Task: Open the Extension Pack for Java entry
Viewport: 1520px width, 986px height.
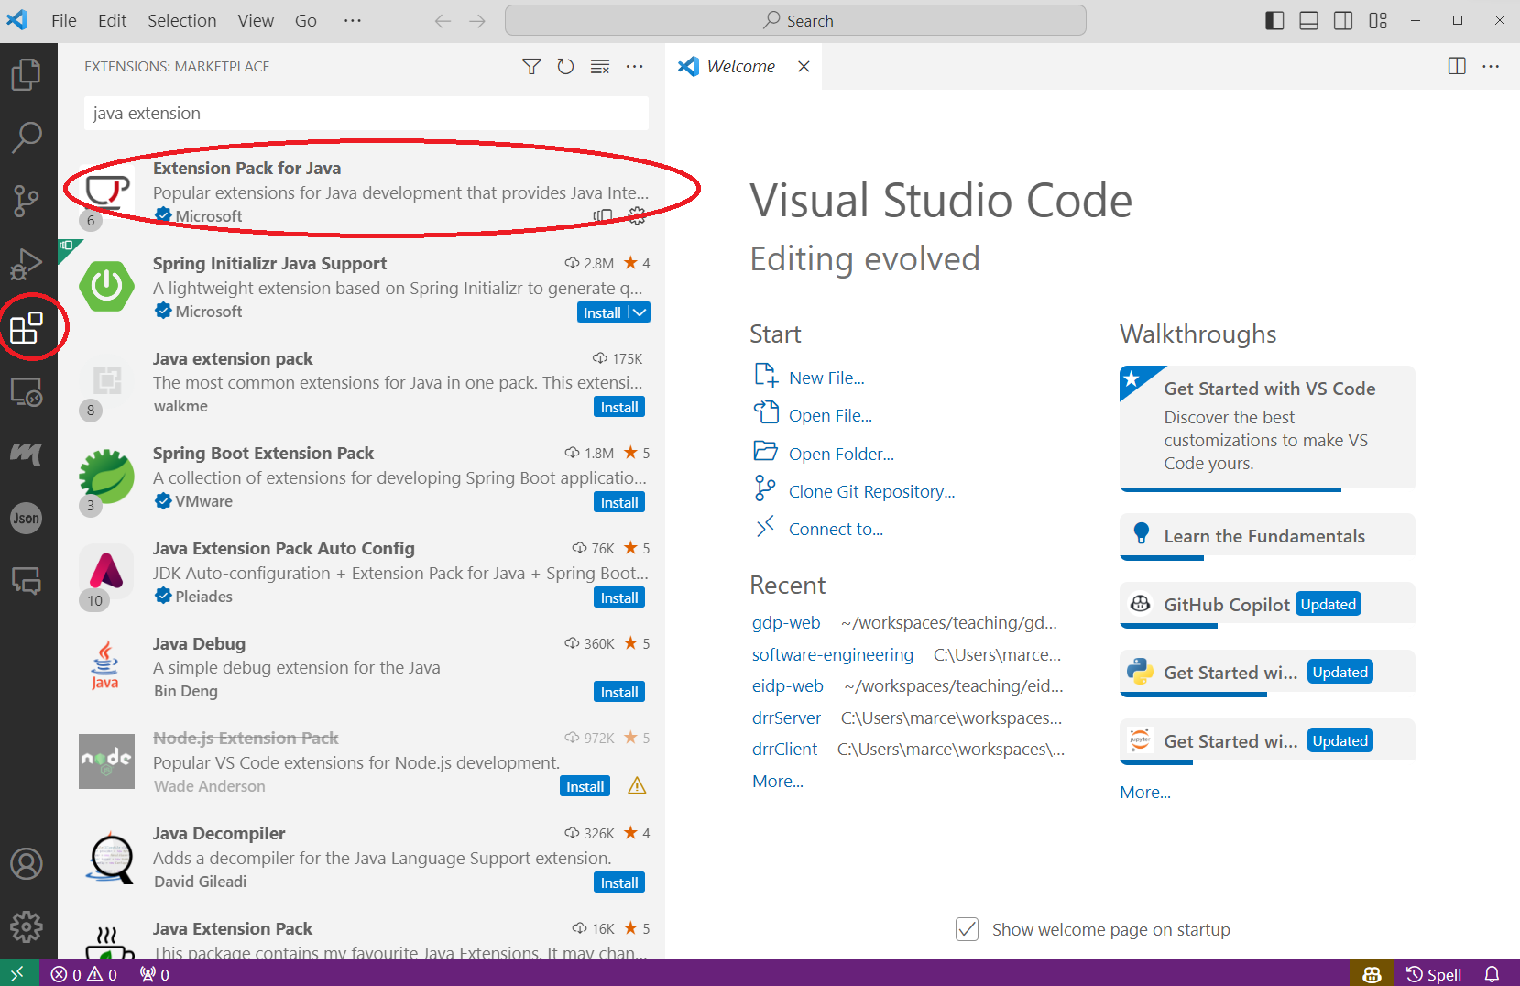Action: [x=362, y=192]
